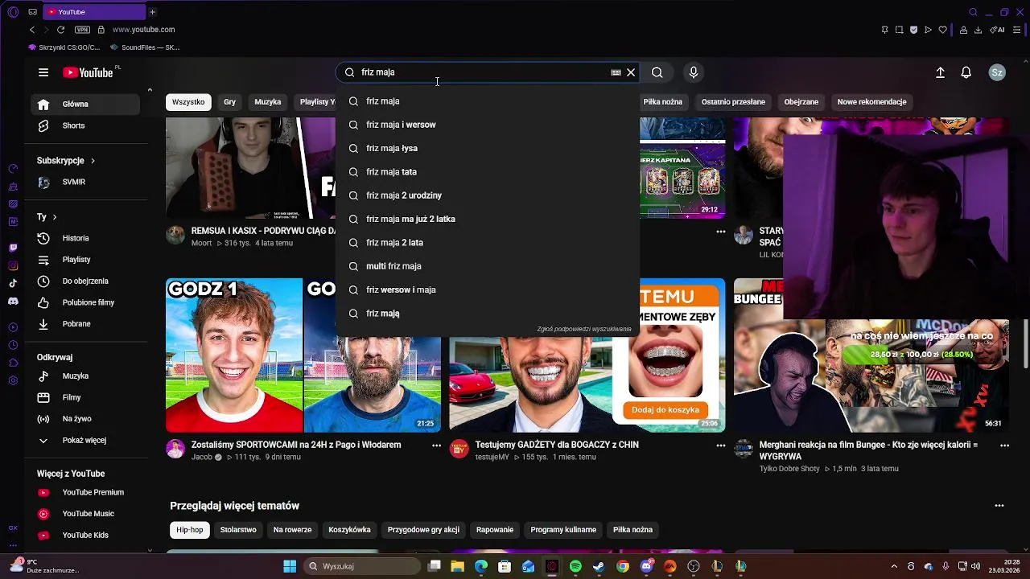
Task: Click the YouTube logo to go home
Action: click(x=89, y=72)
